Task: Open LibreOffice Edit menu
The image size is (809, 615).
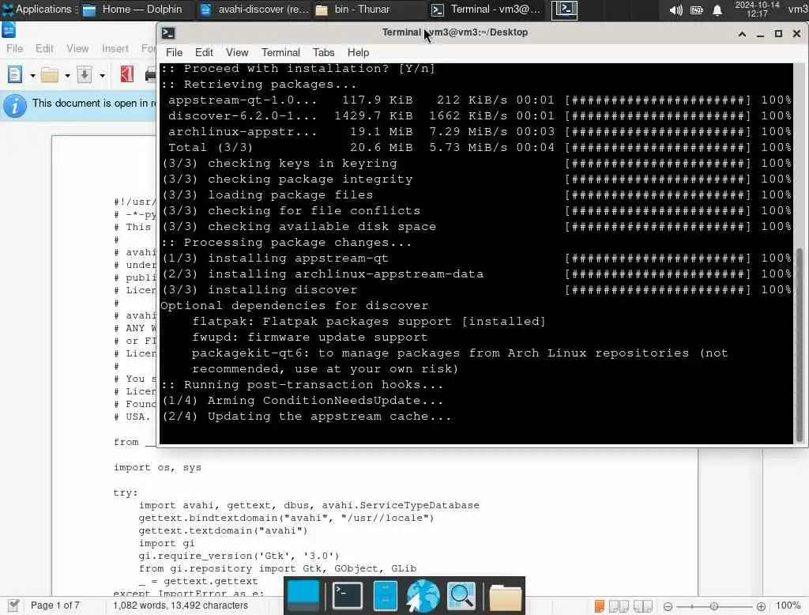Action: (44, 48)
